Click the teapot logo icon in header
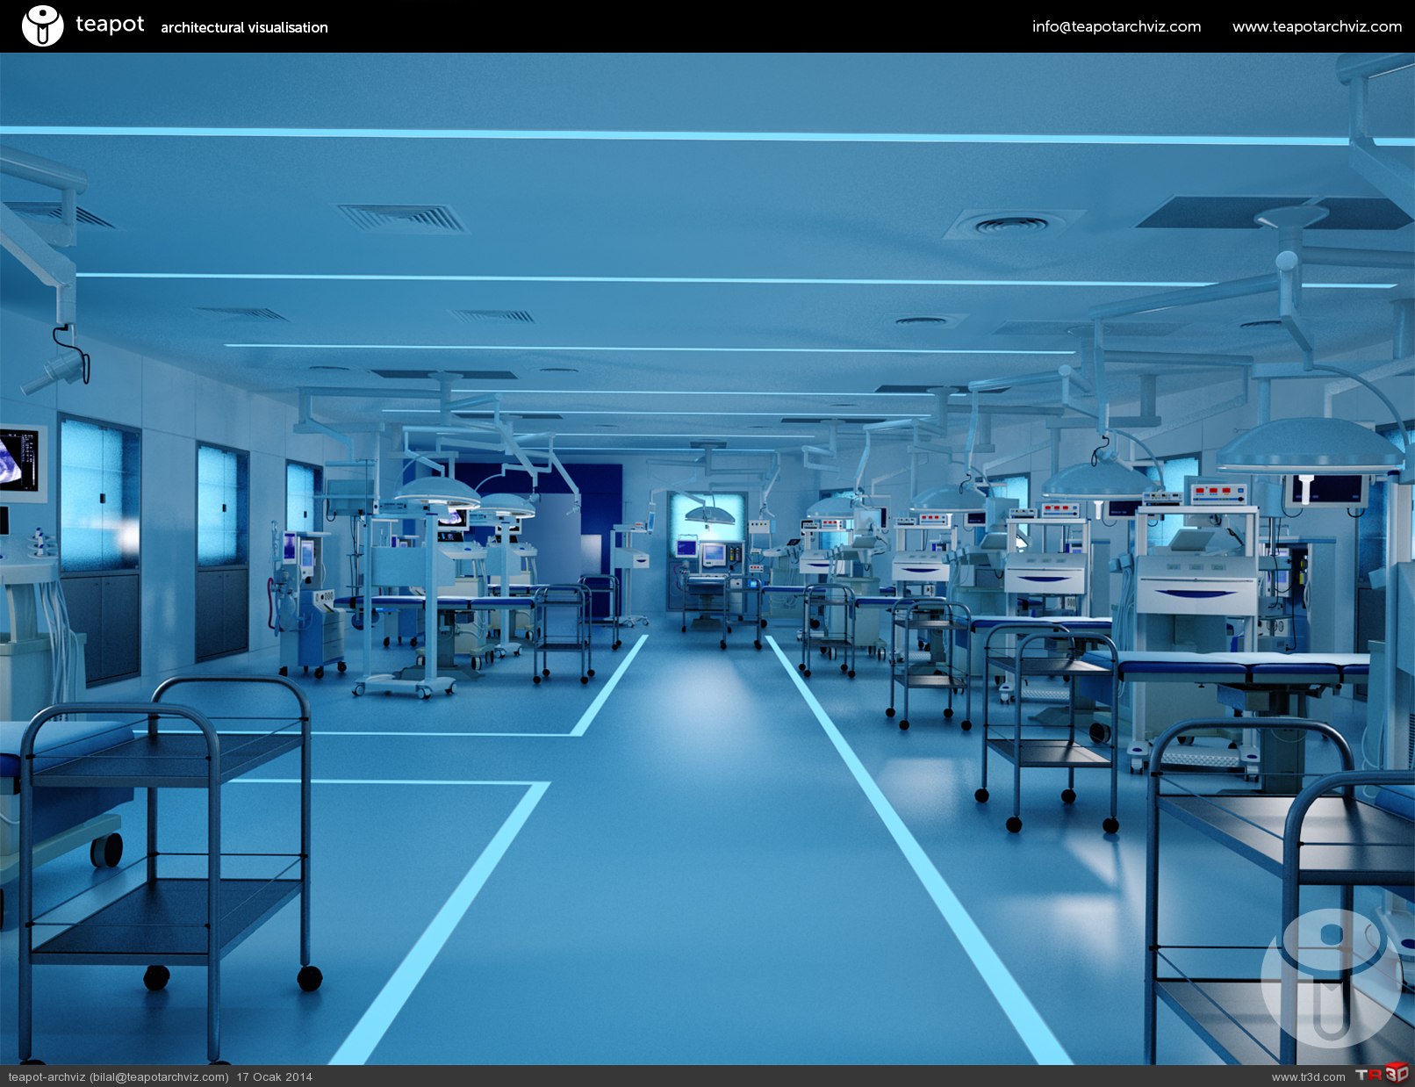 point(42,25)
